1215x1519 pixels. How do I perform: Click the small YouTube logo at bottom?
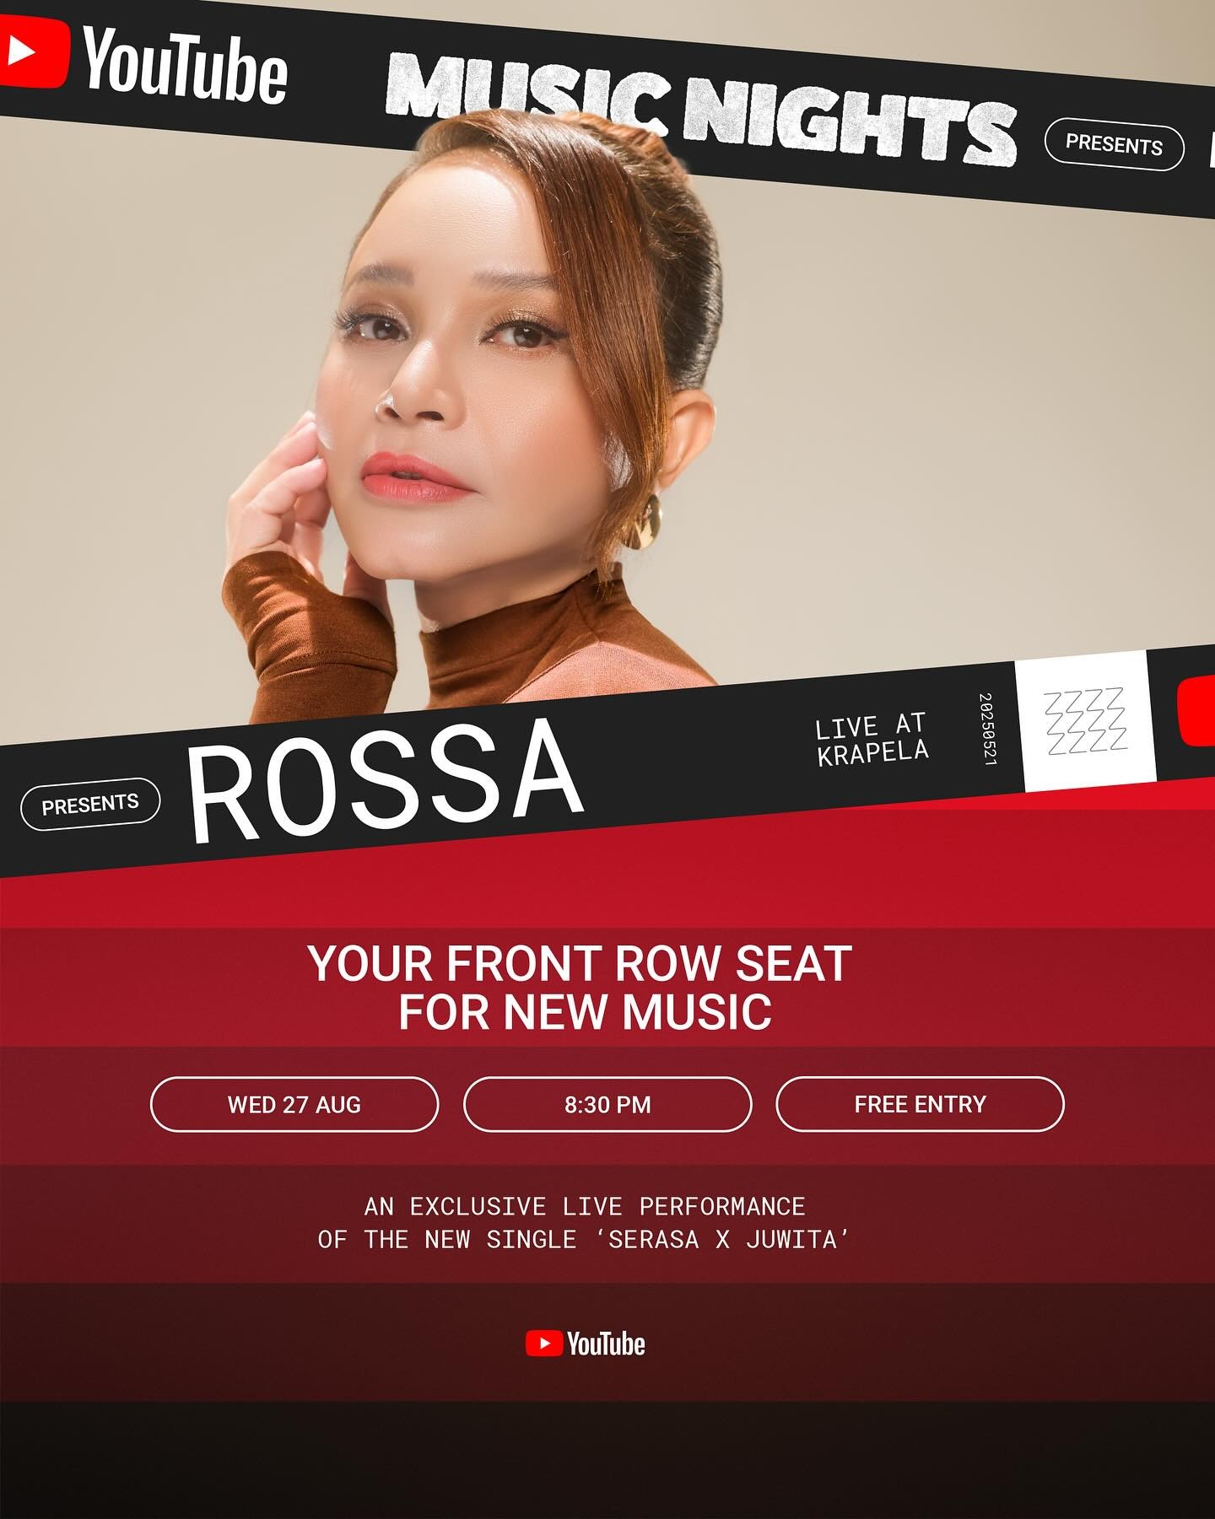[585, 1343]
